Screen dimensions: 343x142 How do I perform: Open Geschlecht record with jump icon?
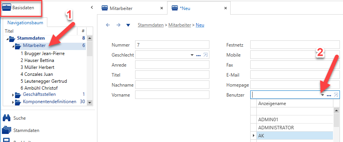pos(205,55)
